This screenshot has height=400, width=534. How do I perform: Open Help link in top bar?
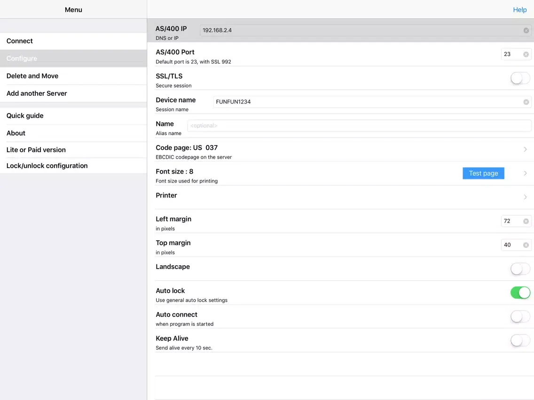point(519,10)
